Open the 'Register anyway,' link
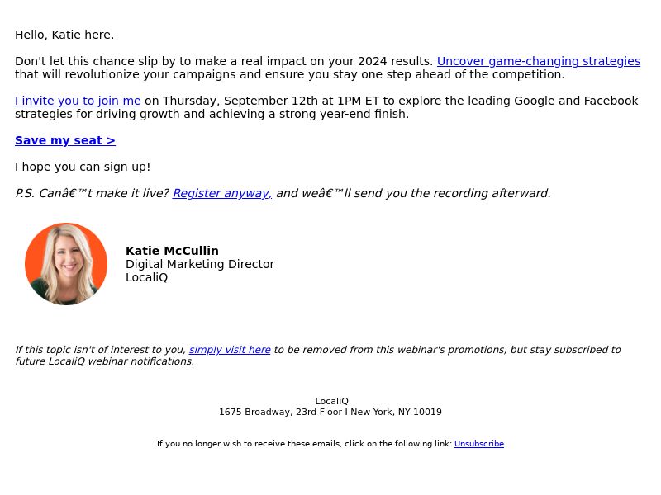Viewport: 661px width, 495px height. tap(222, 193)
